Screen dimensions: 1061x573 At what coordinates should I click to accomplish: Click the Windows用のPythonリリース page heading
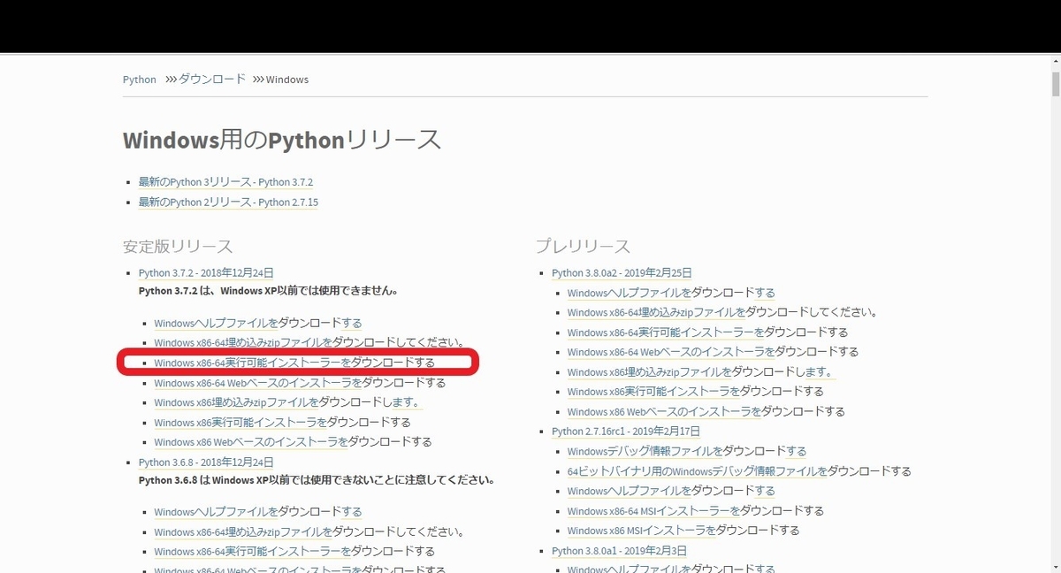click(281, 140)
